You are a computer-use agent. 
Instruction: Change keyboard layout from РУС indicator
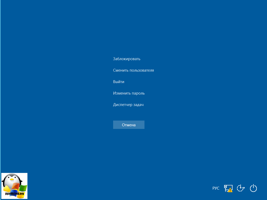pos(216,188)
